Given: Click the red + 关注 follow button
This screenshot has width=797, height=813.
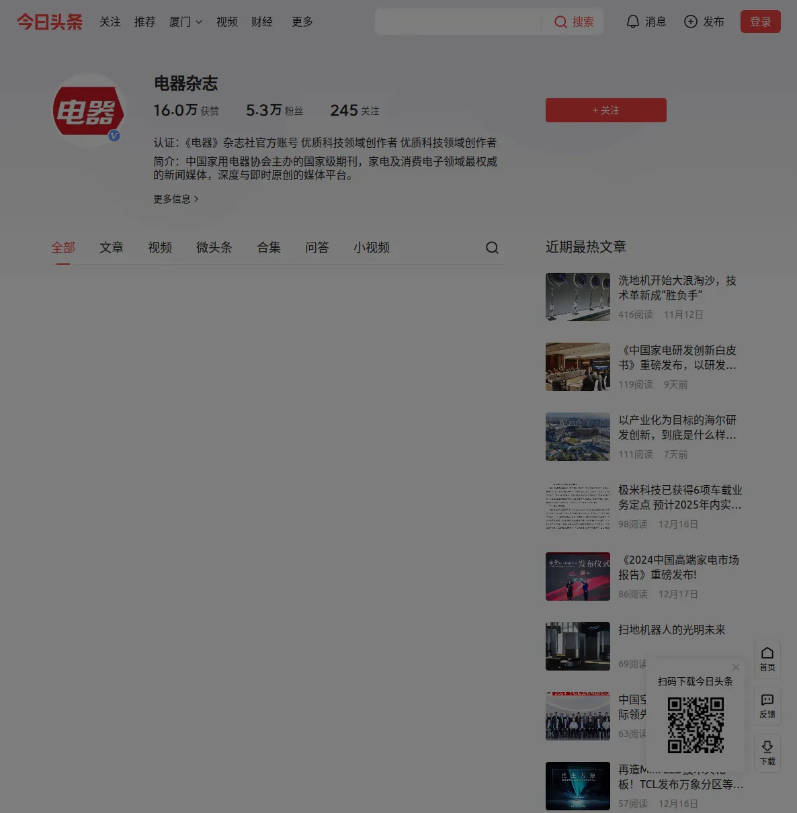Looking at the screenshot, I should point(606,110).
